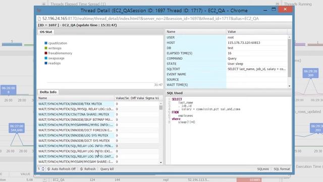Toggle the swapusage legend swatch

46,58
